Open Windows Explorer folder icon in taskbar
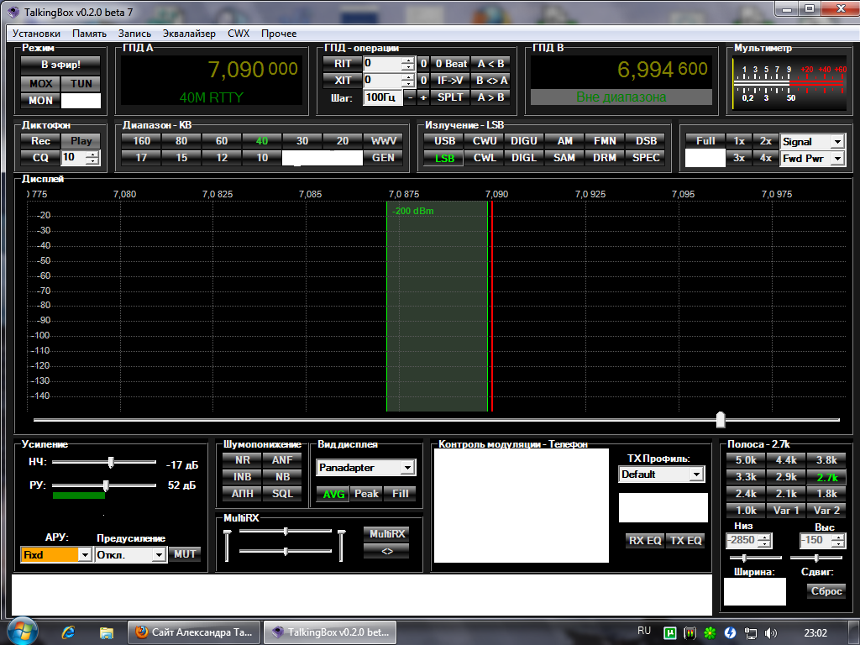 tap(106, 632)
